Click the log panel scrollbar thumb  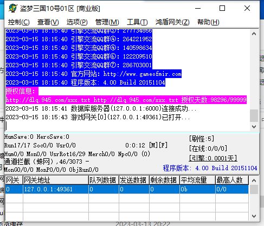pos(254,115)
